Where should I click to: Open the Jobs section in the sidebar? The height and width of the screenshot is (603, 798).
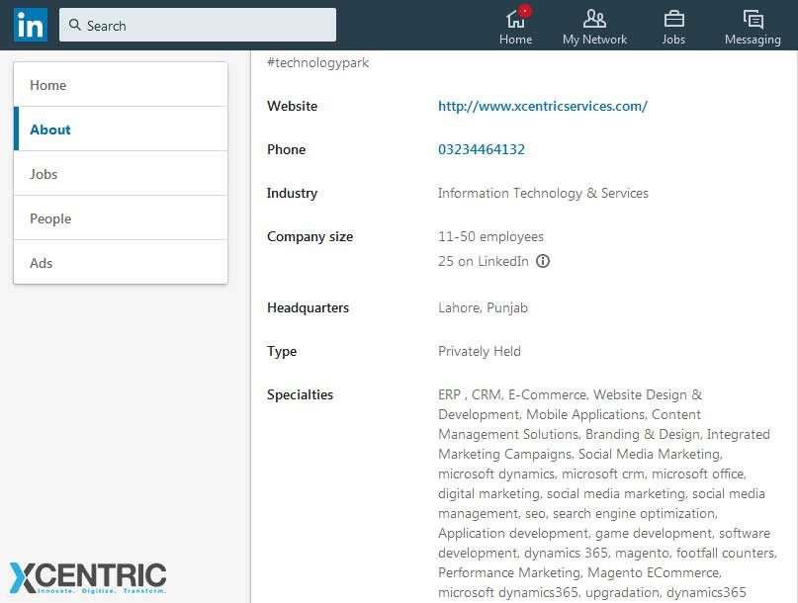pyautogui.click(x=44, y=174)
